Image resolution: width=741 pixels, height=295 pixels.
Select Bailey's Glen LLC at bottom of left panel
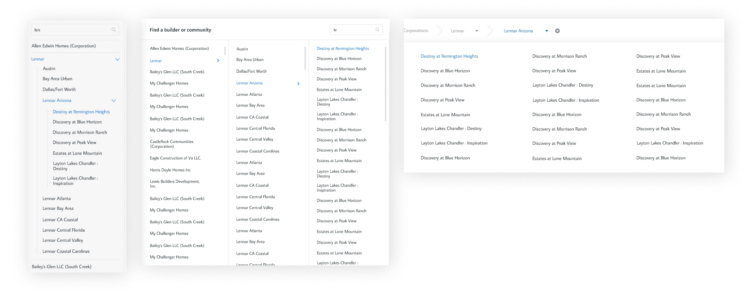pyautogui.click(x=62, y=267)
